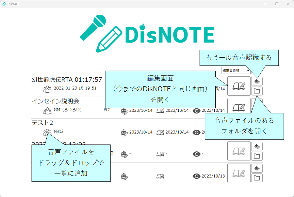Image resolution: width=294 pixels, height=197 pixels.
Task: Select the title インセイン説明会
Action: click(55, 101)
